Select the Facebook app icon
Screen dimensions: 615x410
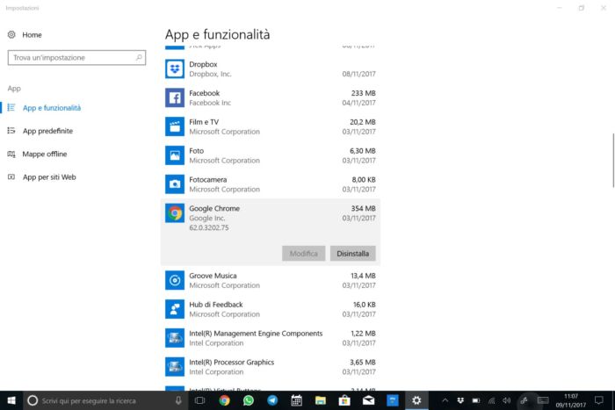(x=175, y=97)
